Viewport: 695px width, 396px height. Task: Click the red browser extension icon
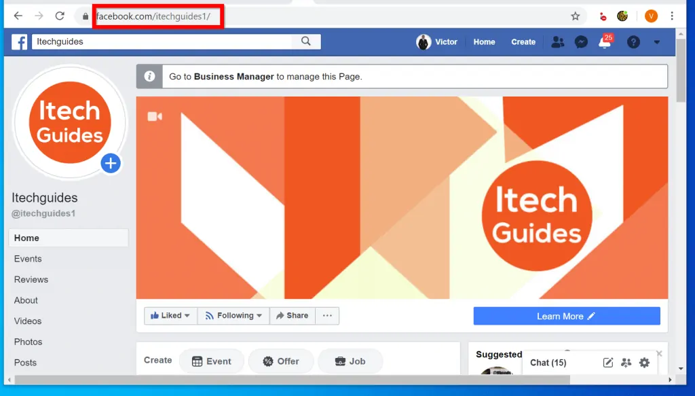click(603, 17)
